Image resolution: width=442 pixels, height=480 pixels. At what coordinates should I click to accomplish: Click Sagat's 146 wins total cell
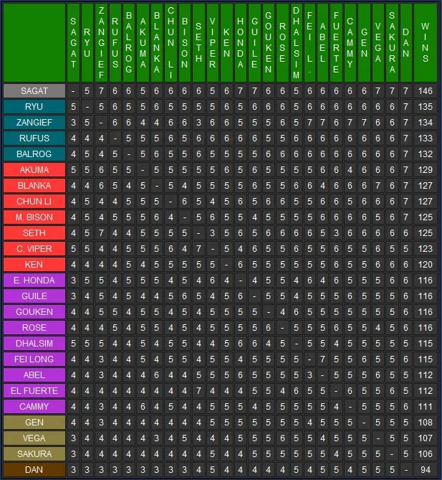click(x=426, y=91)
